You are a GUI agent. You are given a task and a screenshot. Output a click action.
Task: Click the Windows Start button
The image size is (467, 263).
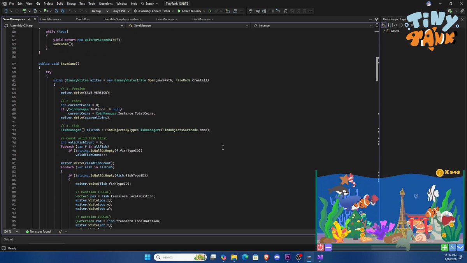(x=147, y=257)
